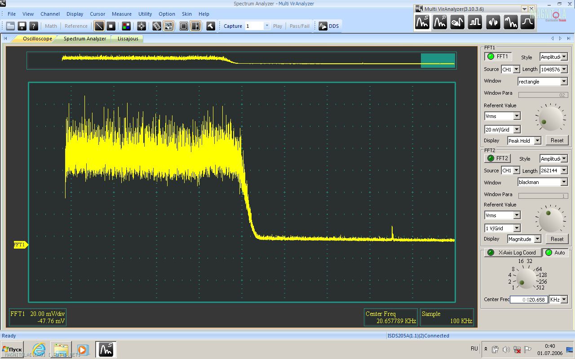Click the auto-set star burst icon
This screenshot has width=575, height=359.
(141, 26)
